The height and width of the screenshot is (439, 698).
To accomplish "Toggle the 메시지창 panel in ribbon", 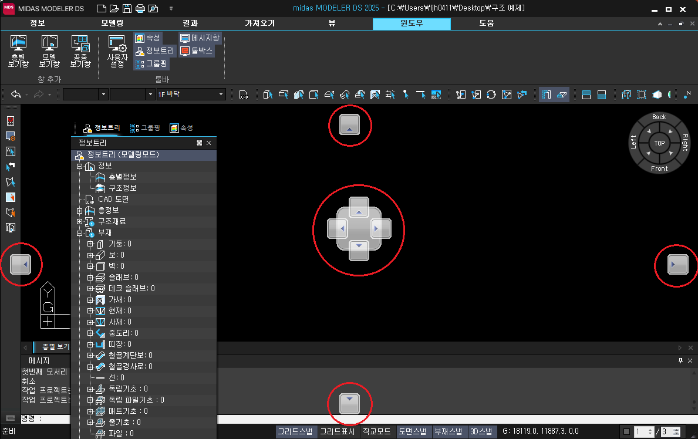I will tap(200, 38).
